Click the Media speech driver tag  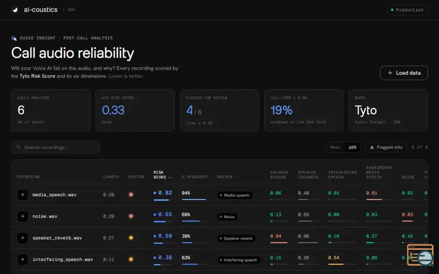click(x=235, y=195)
